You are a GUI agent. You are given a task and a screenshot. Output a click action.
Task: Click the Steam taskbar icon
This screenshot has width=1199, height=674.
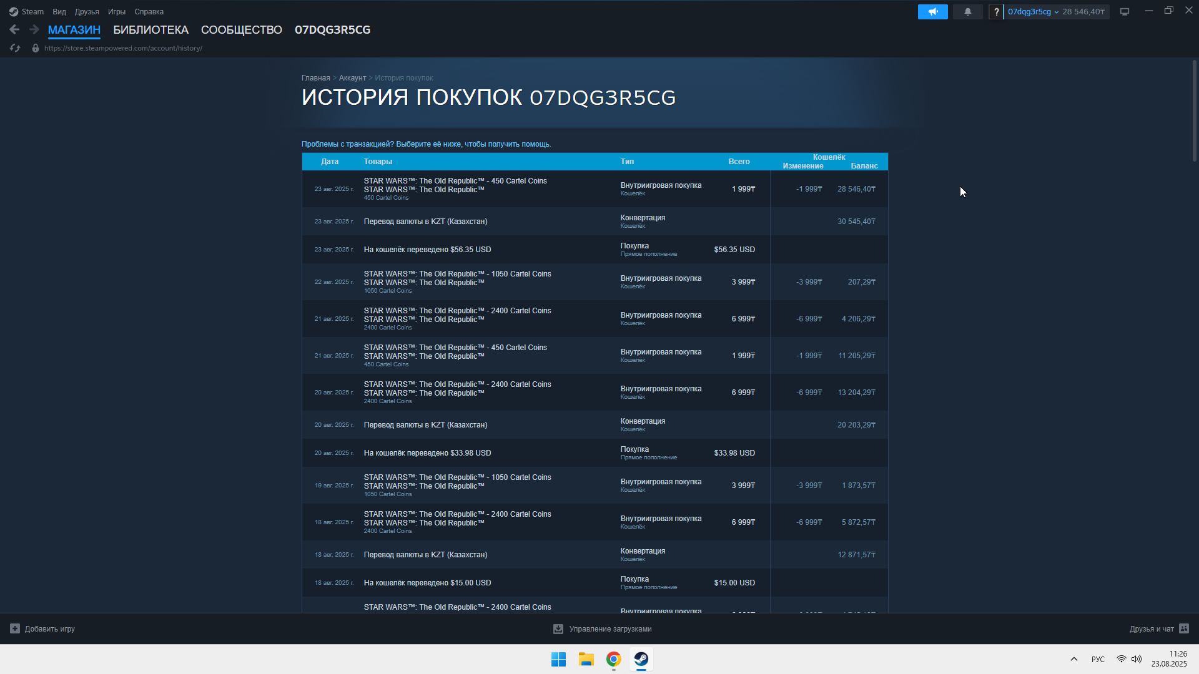(x=641, y=659)
